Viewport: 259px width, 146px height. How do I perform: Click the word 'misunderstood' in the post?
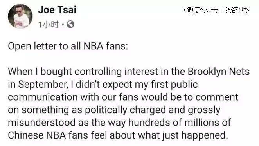[x=41, y=123]
